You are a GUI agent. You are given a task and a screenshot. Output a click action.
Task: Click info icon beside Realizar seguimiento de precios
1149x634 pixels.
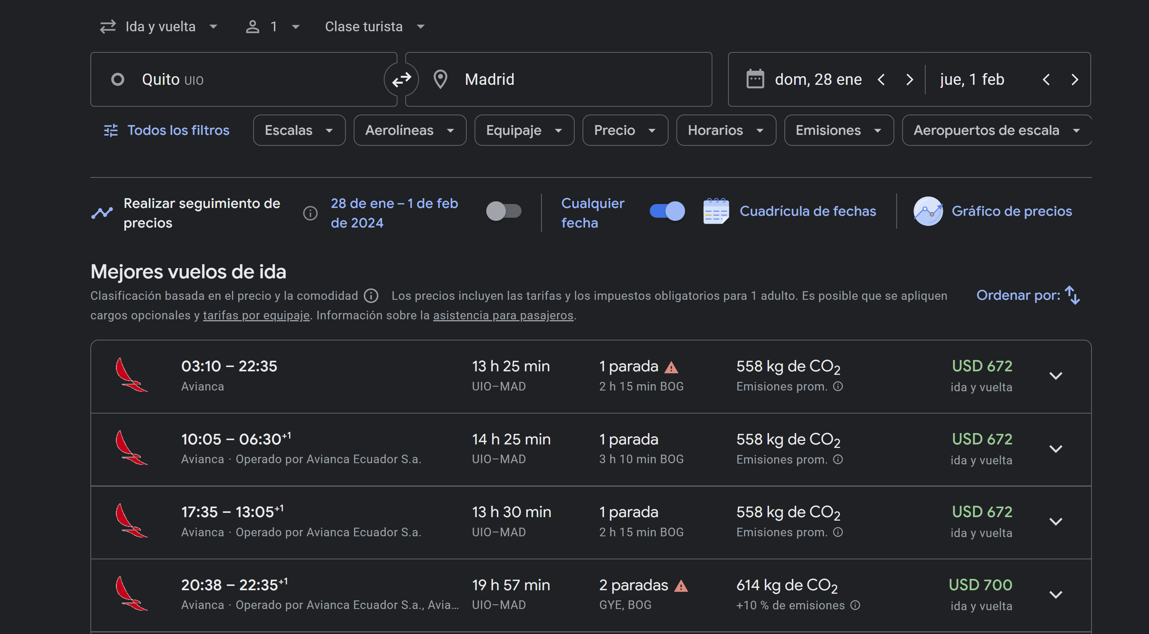(x=310, y=213)
